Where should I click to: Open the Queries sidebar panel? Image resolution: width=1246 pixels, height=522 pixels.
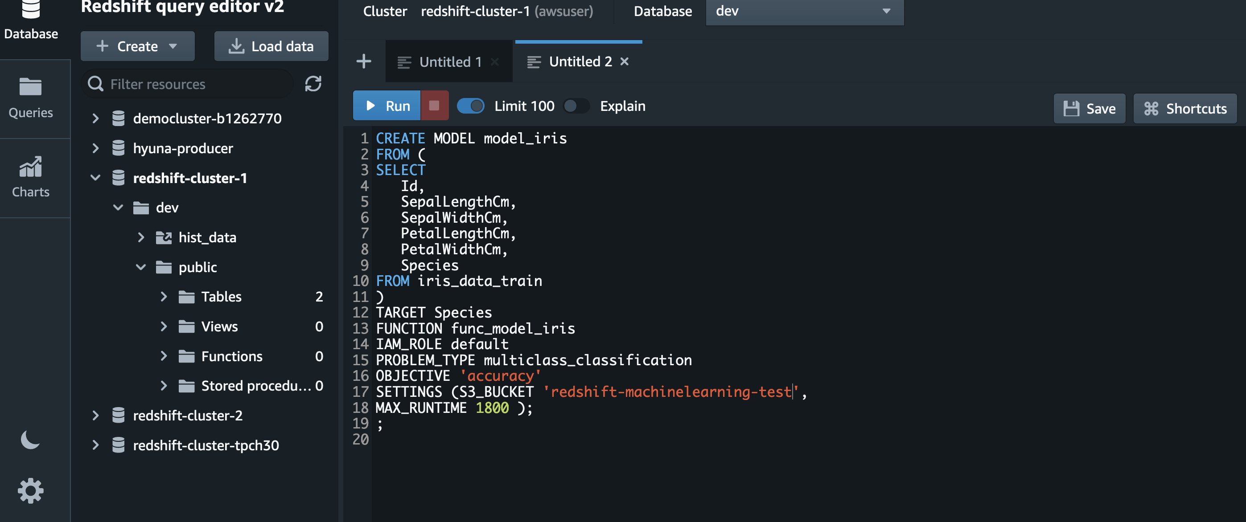[30, 98]
